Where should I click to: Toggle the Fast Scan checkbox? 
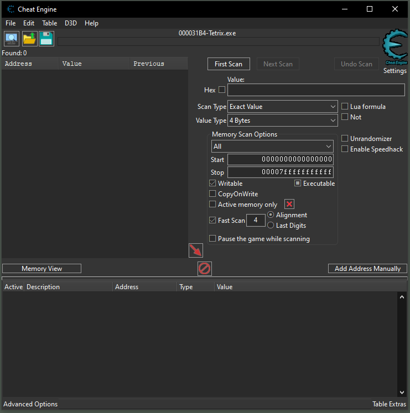pyautogui.click(x=212, y=220)
